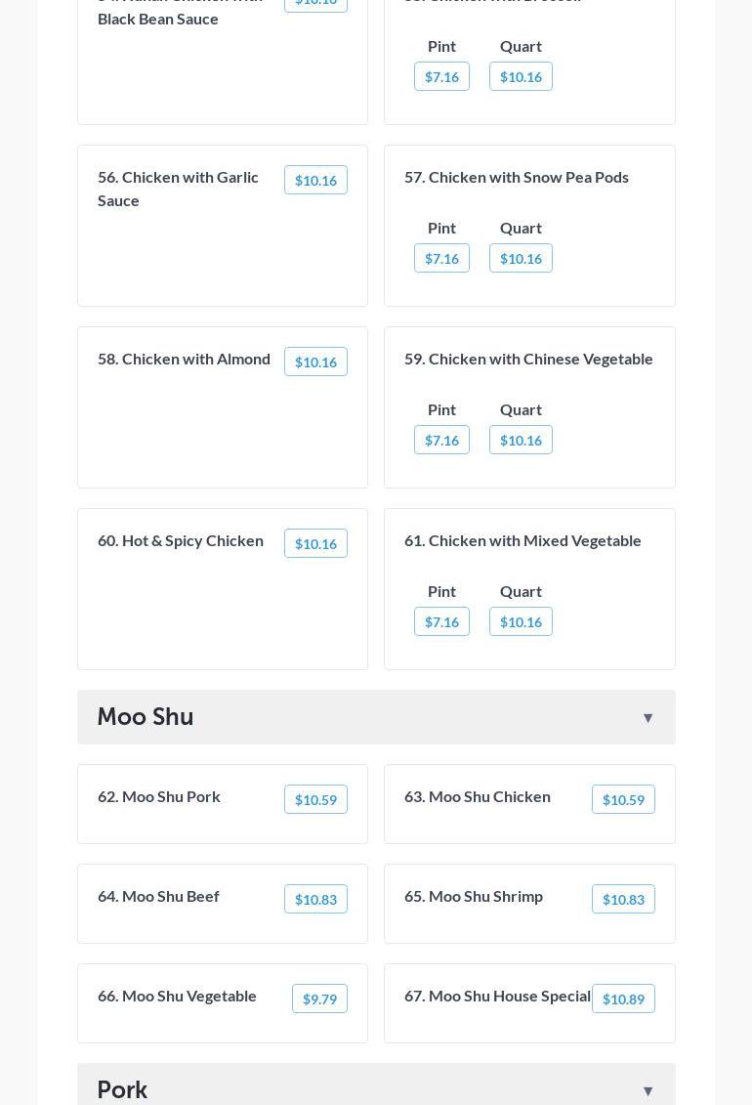Add Chicken with Almond for $10.16
The image size is (752, 1105).
click(x=315, y=362)
